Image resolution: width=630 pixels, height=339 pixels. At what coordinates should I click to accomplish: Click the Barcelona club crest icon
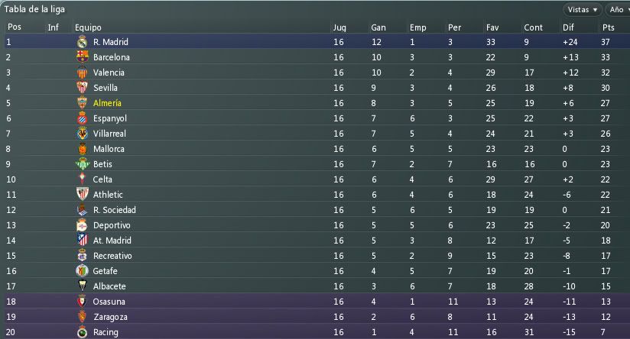83,57
